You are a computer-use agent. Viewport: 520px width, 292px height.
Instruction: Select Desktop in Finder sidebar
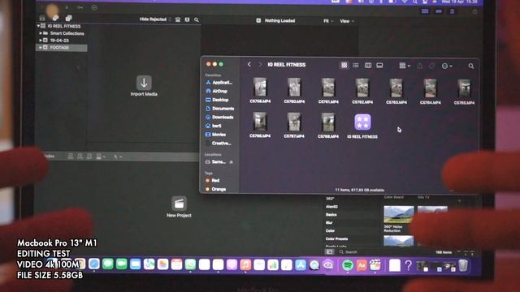(217, 100)
